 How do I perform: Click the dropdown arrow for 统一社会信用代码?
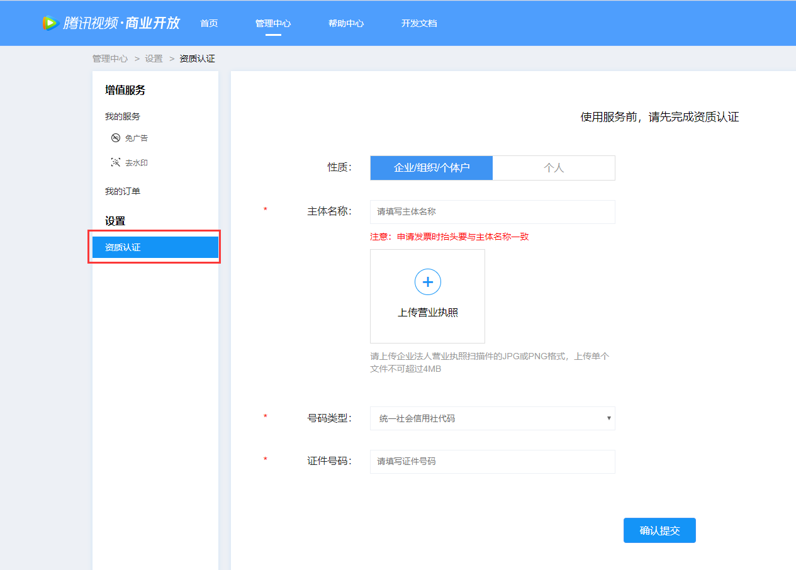(x=608, y=418)
